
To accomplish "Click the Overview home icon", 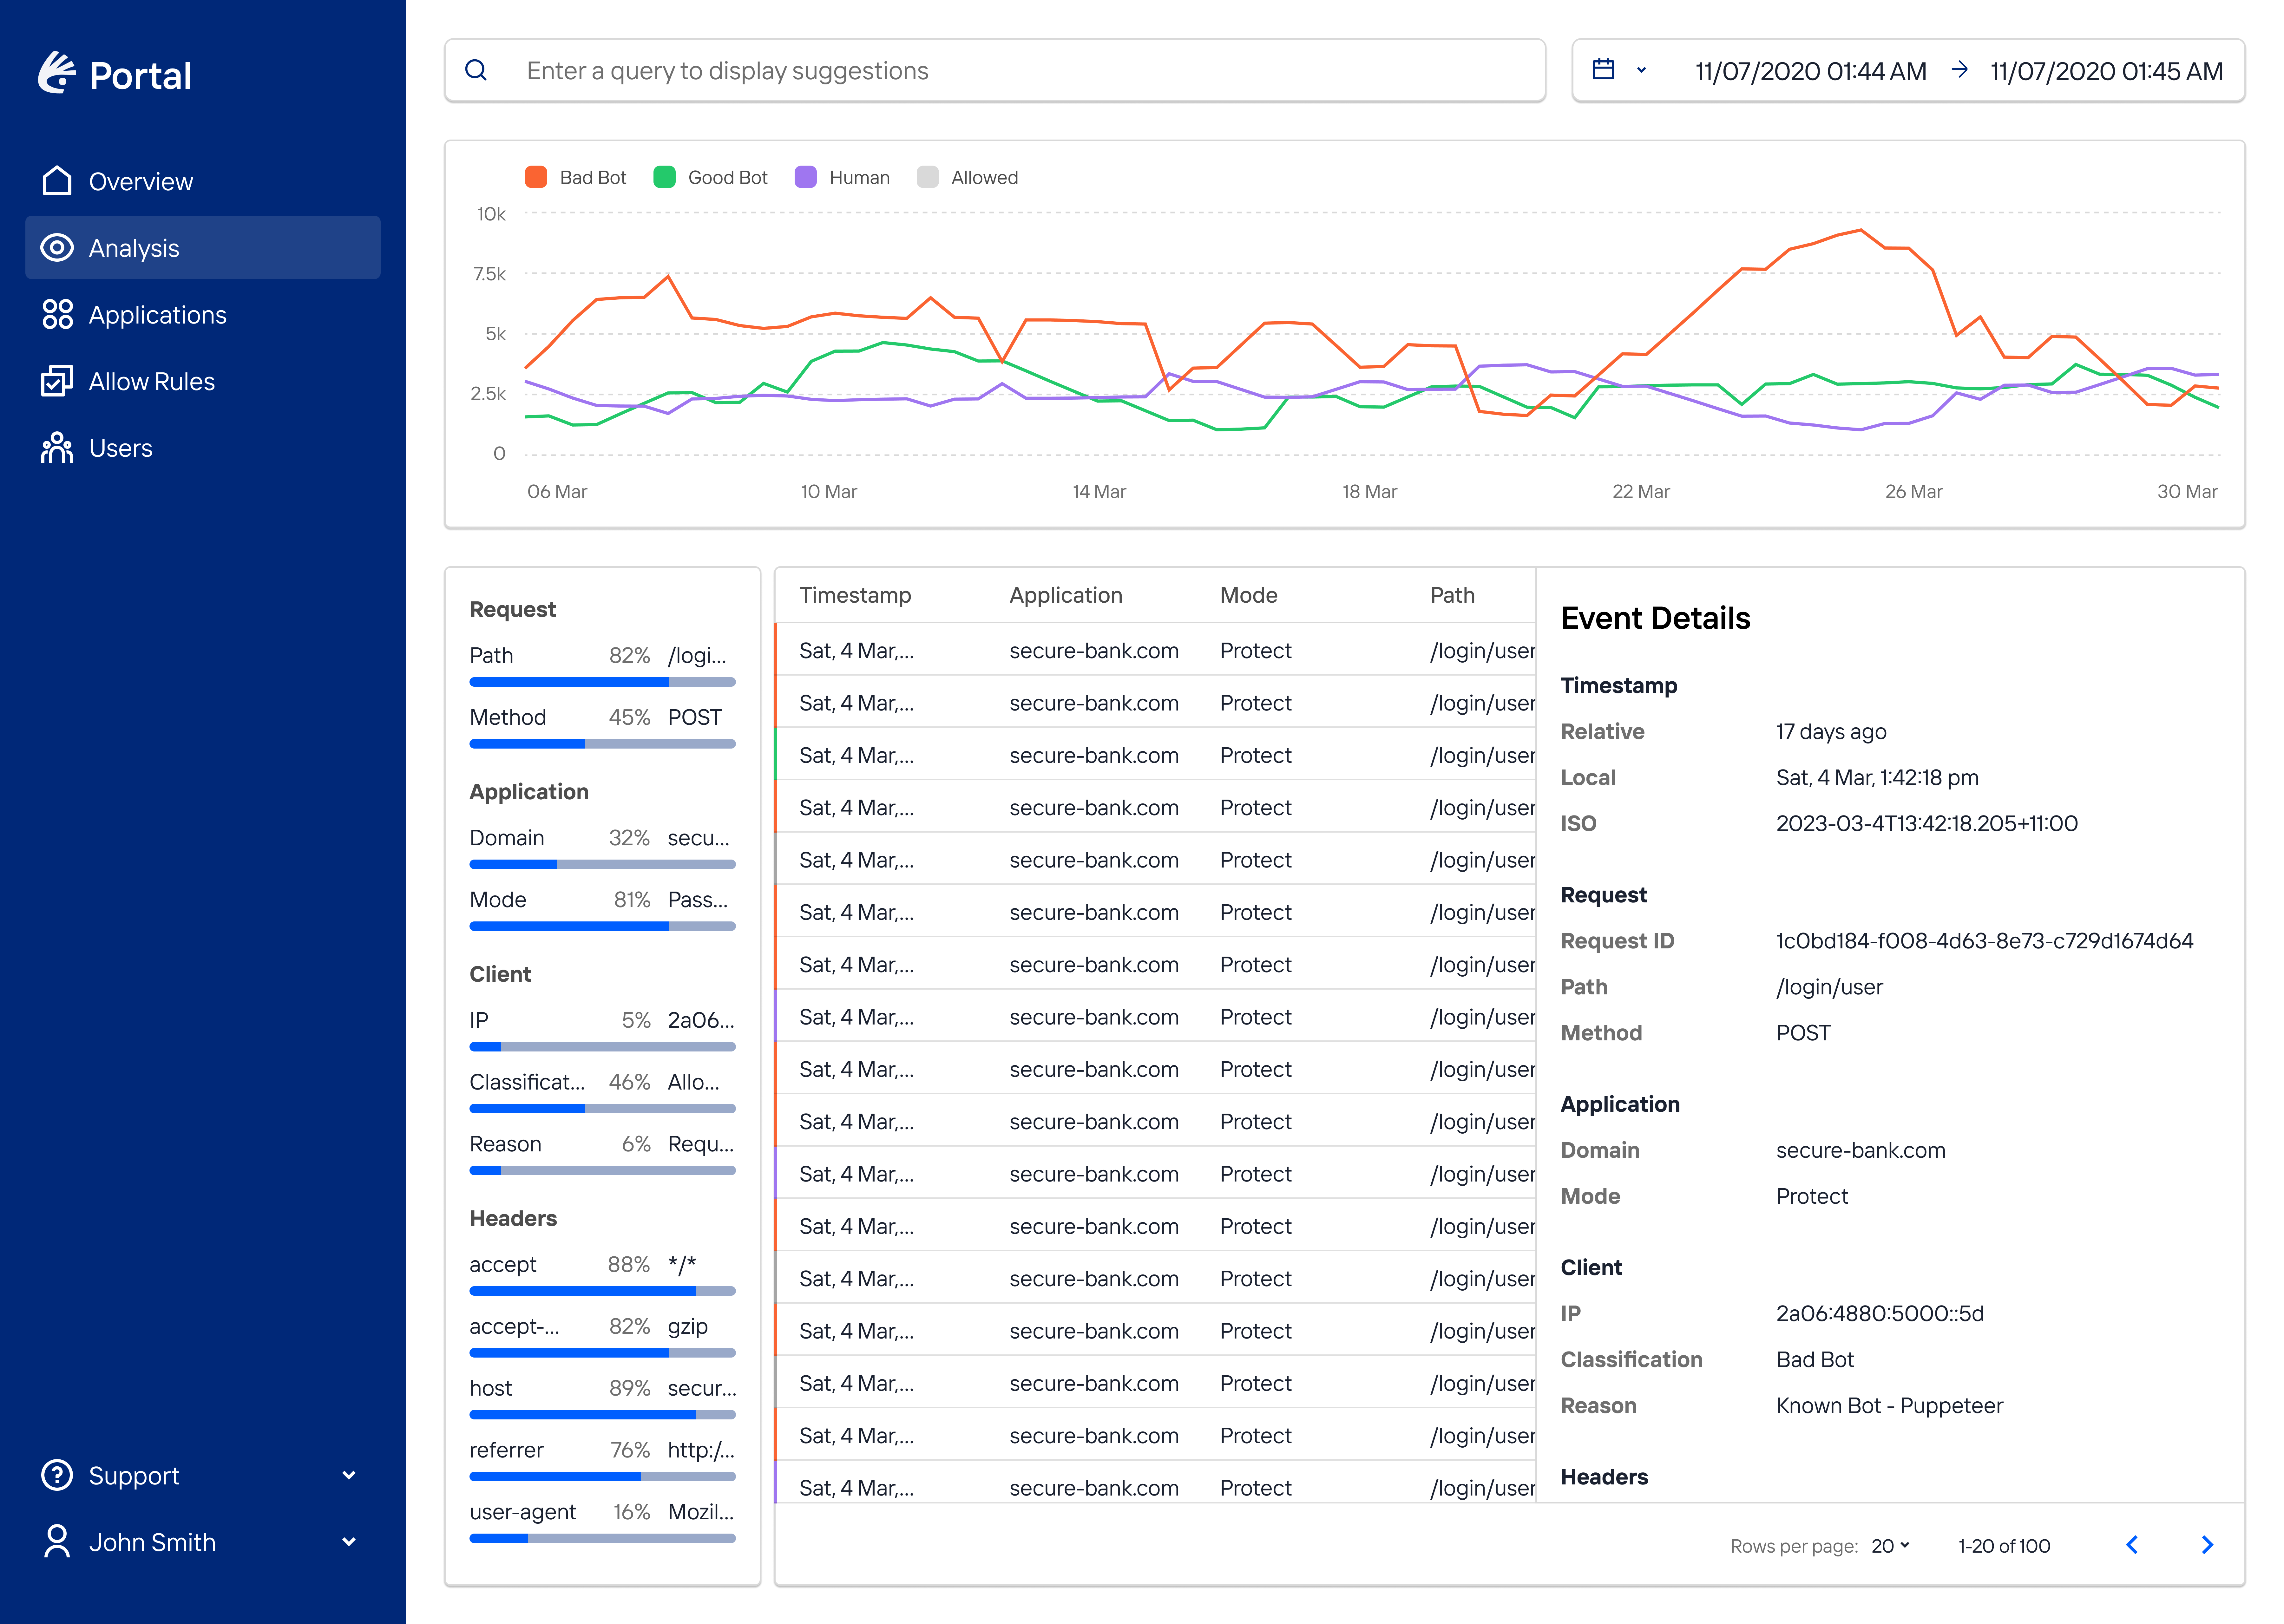I will coord(57,181).
